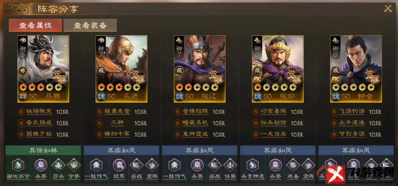This screenshot has height=186, width=398.
Task: Select the 钟会 hero card
Action: click(356, 69)
